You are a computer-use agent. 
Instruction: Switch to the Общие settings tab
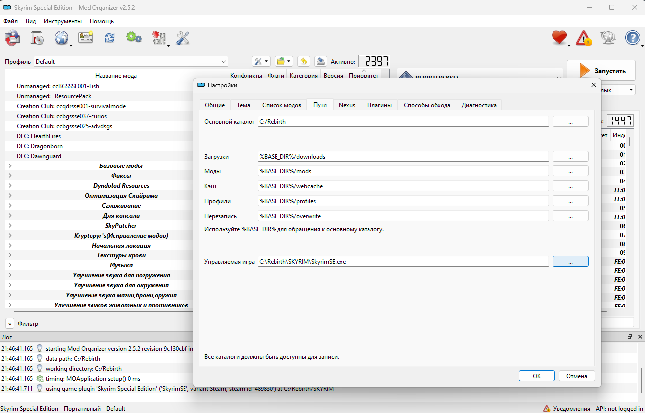(215, 105)
